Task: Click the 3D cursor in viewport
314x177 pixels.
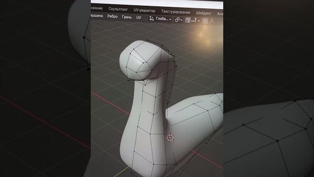Action: 170,138
